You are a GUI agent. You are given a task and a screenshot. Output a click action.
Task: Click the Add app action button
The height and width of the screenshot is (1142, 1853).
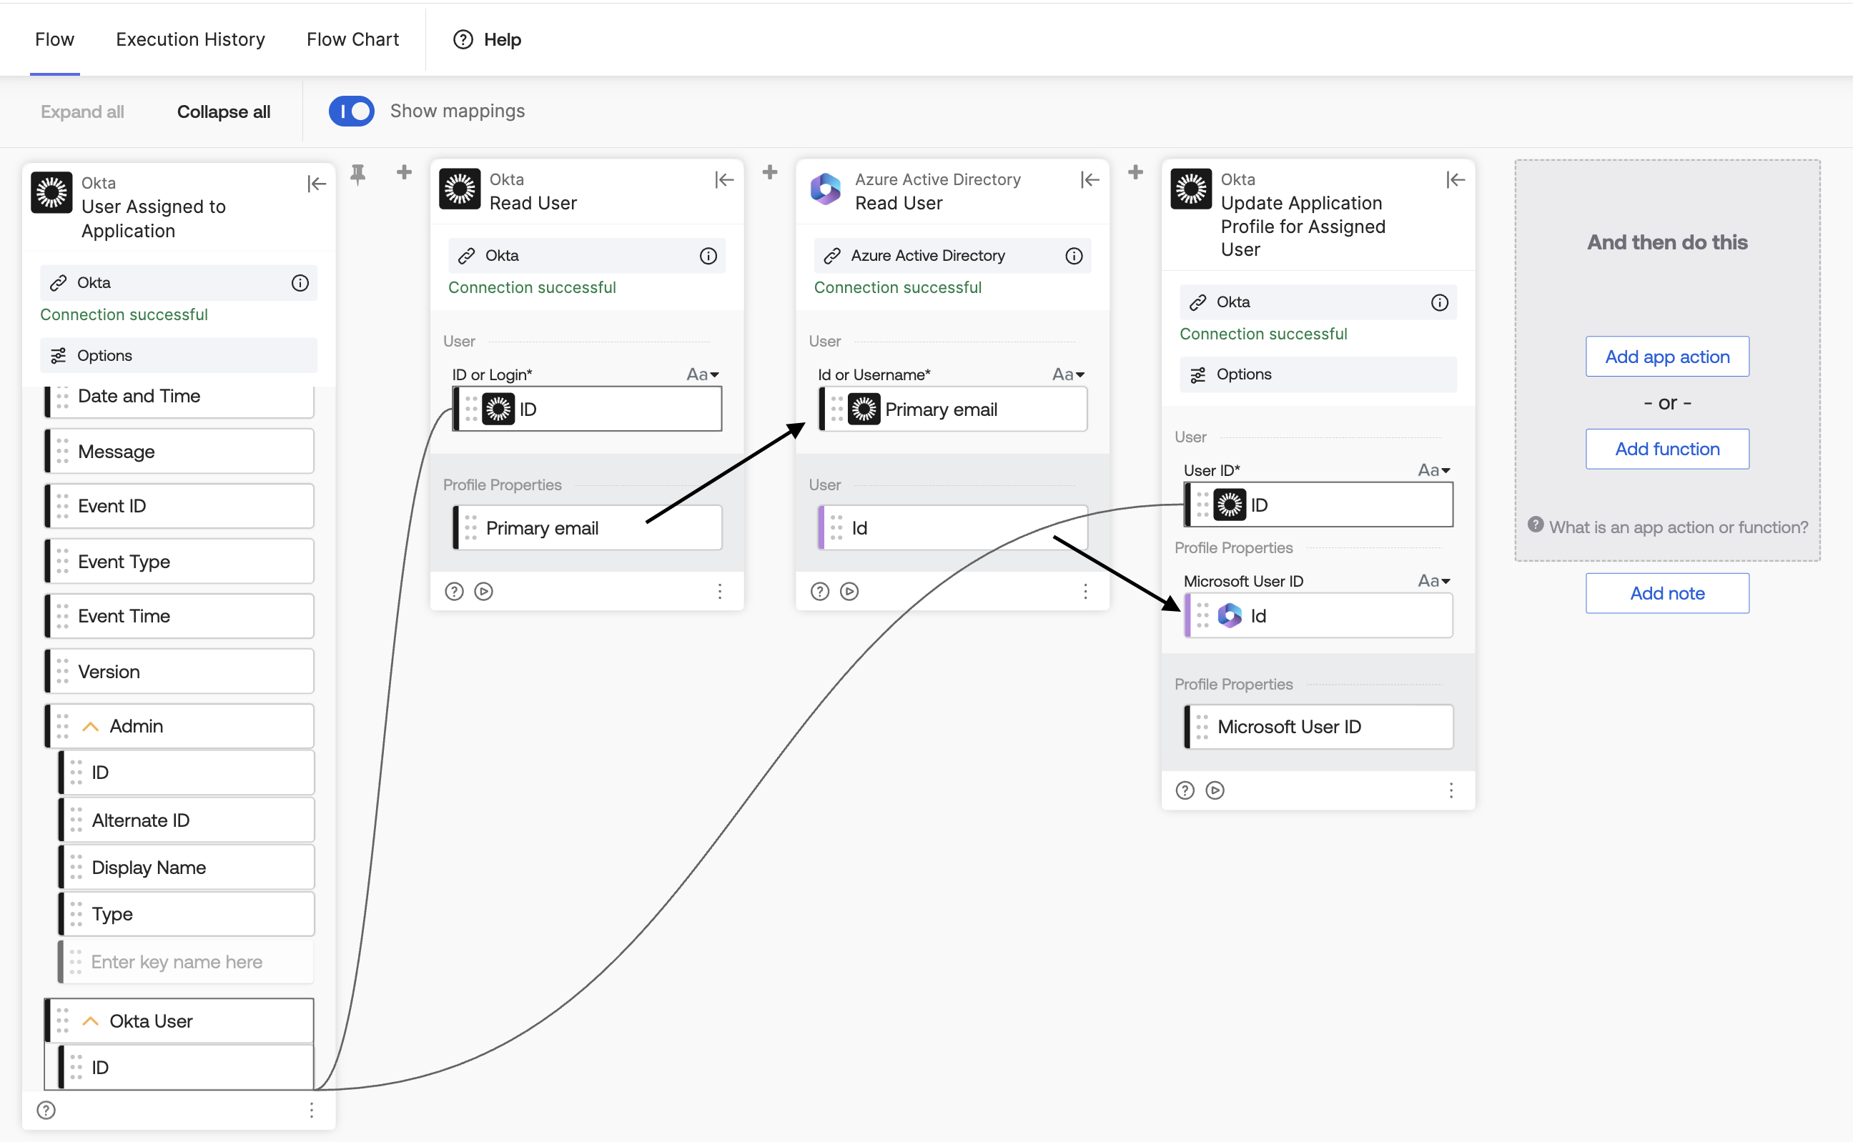coord(1667,357)
